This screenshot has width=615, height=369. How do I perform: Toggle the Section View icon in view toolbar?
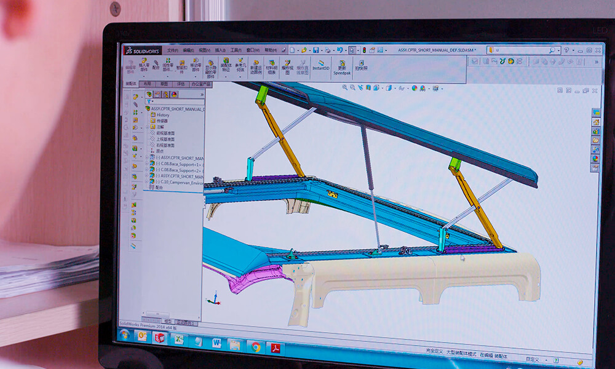[368, 87]
